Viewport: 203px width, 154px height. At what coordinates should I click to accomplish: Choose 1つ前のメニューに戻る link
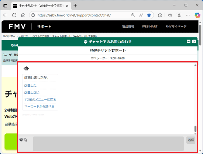tap(40, 100)
